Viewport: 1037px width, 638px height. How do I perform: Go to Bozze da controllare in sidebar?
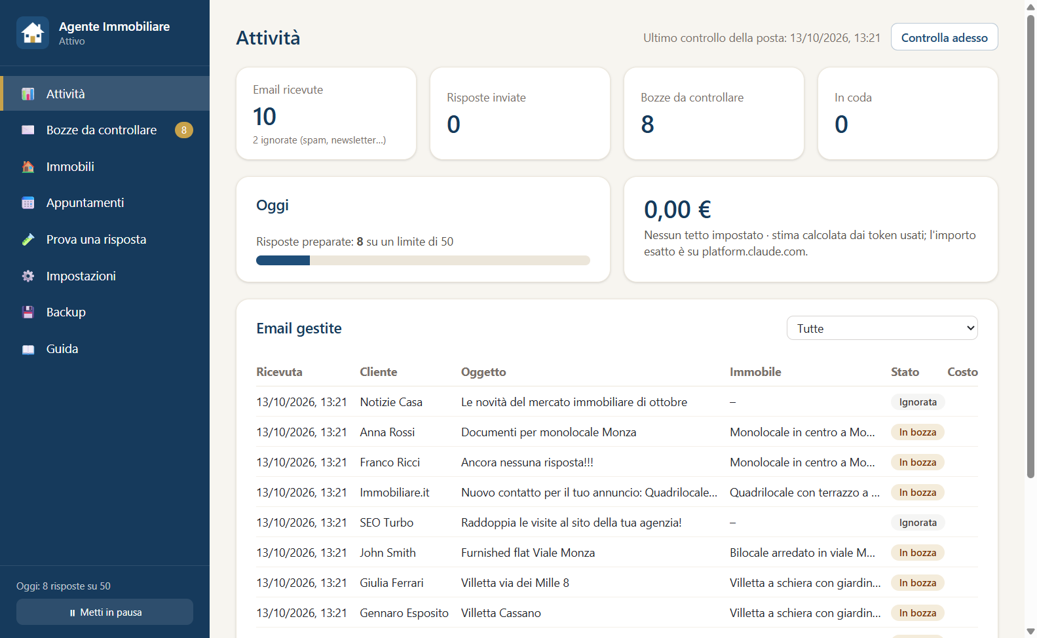(102, 130)
